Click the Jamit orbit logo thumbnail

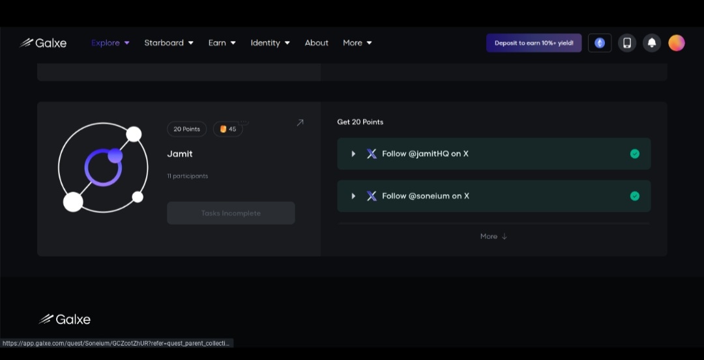coord(103,168)
